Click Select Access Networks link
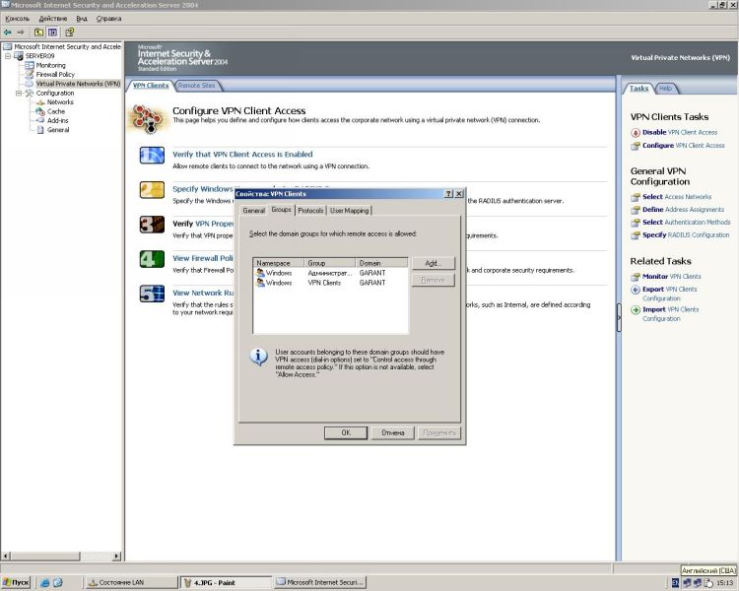The image size is (739, 591). tap(677, 197)
